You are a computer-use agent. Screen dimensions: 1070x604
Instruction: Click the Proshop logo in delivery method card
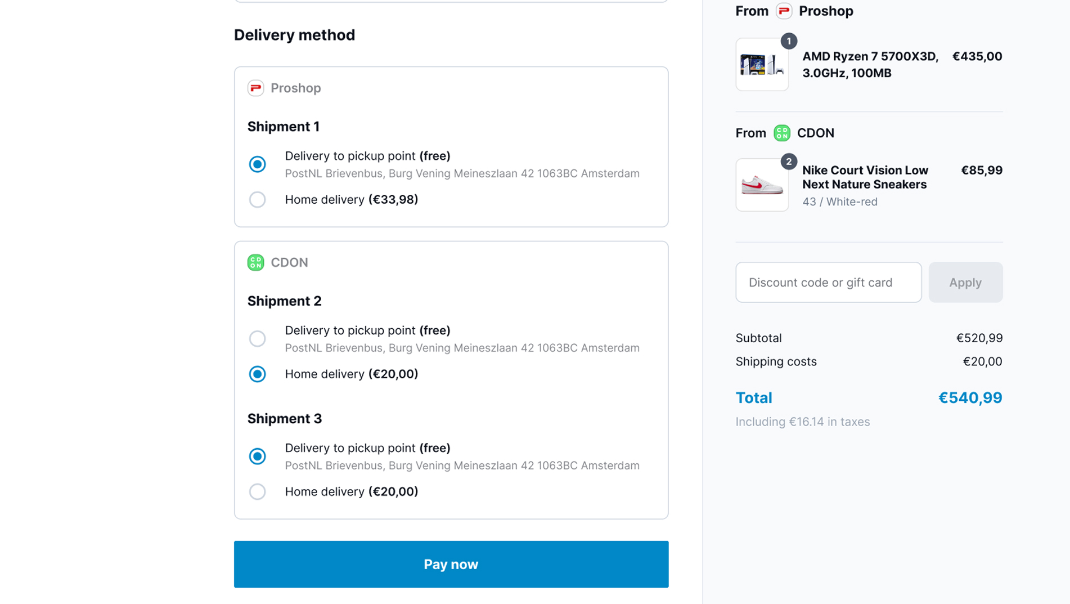point(255,88)
